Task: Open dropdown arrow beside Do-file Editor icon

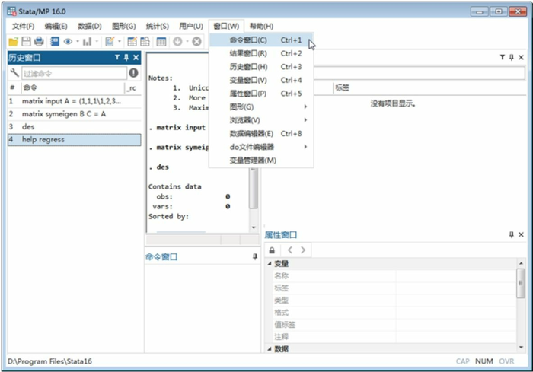Action: 120,41
